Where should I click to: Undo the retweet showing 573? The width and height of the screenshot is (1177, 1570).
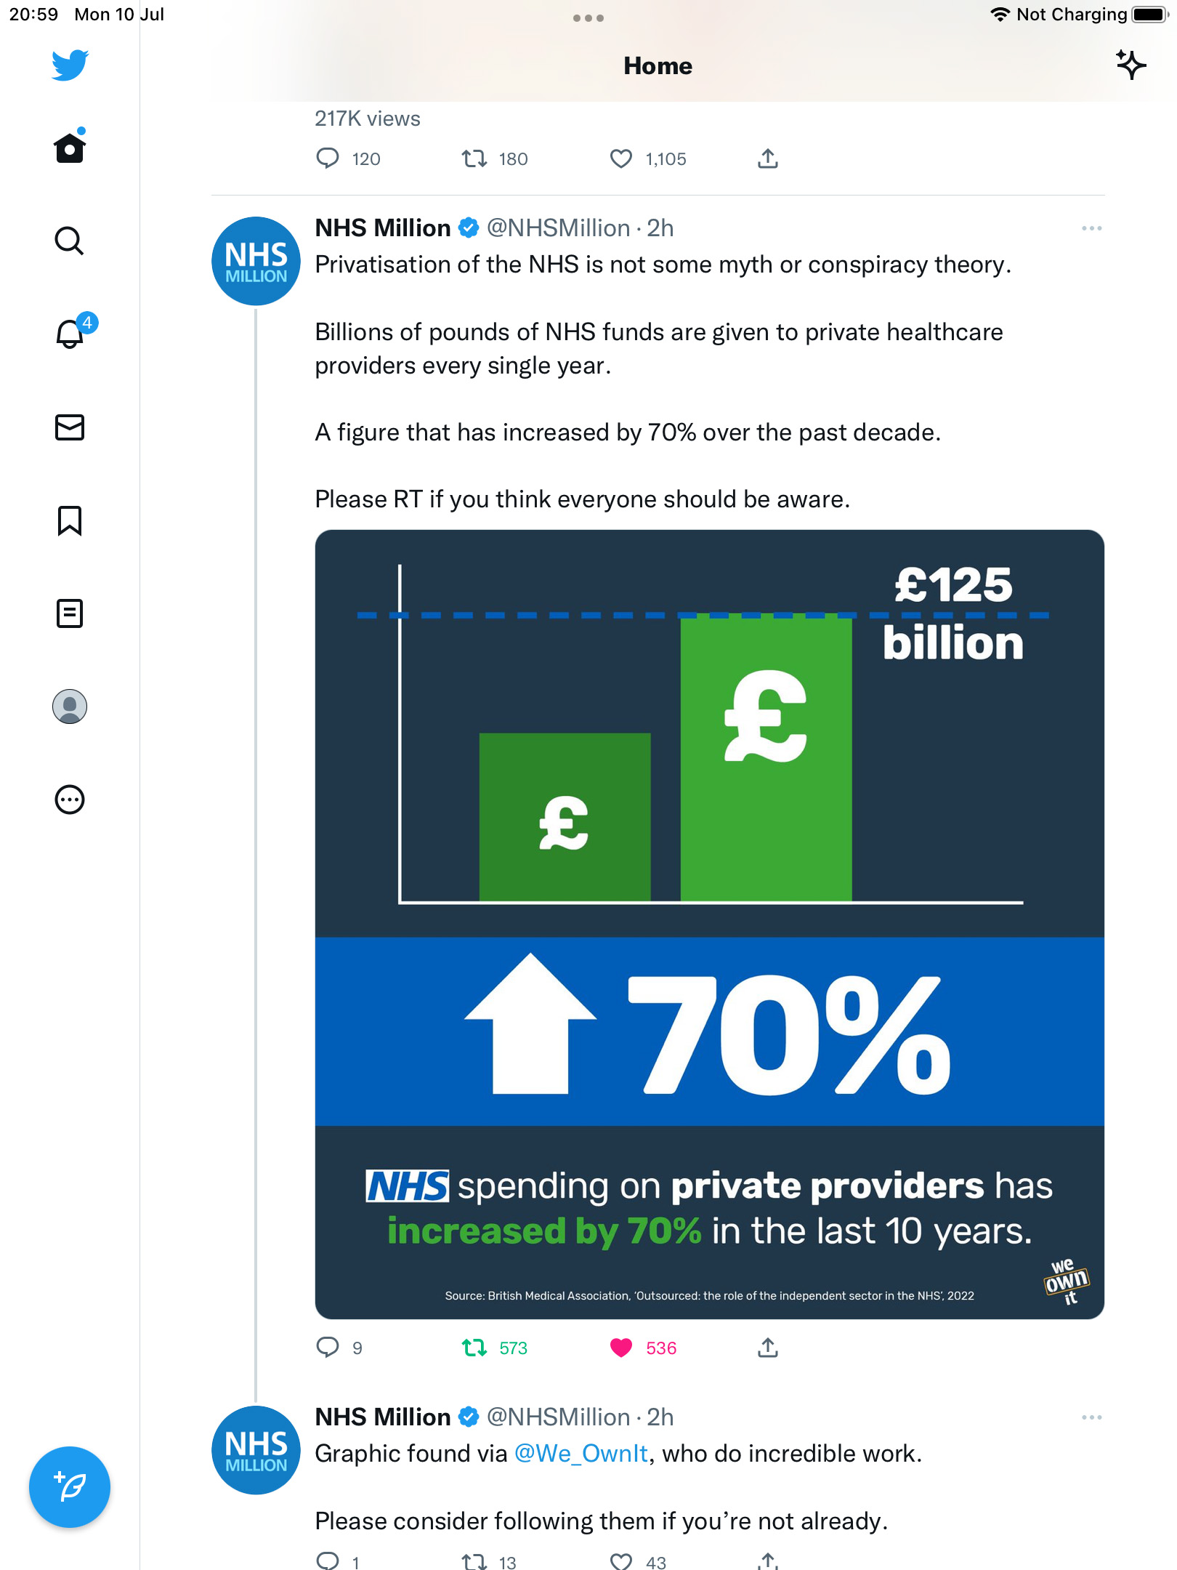[x=474, y=1348]
